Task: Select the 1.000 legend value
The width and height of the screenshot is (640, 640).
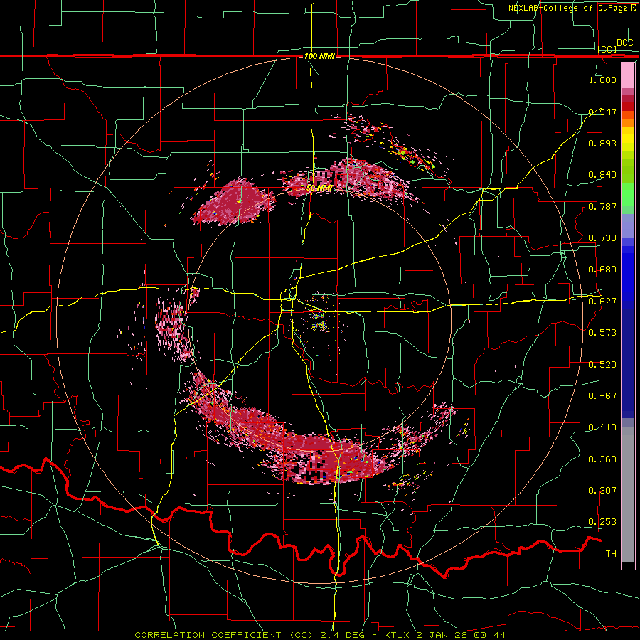Action: coord(602,80)
